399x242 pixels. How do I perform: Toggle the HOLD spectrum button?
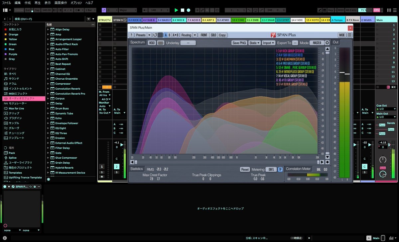click(152, 43)
